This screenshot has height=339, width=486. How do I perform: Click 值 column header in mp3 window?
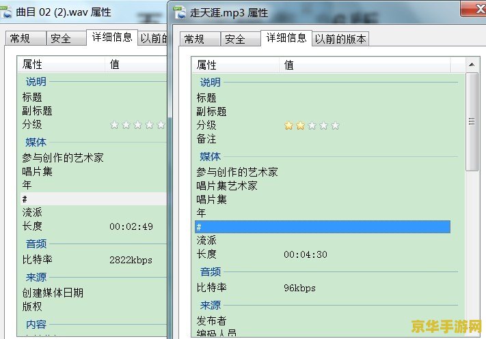tap(365, 65)
